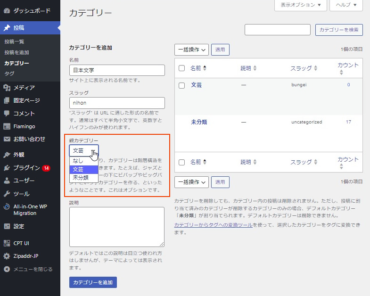The width and height of the screenshot is (370, 296).
Task: Click the Tools wrench icon
Action: 7,194
